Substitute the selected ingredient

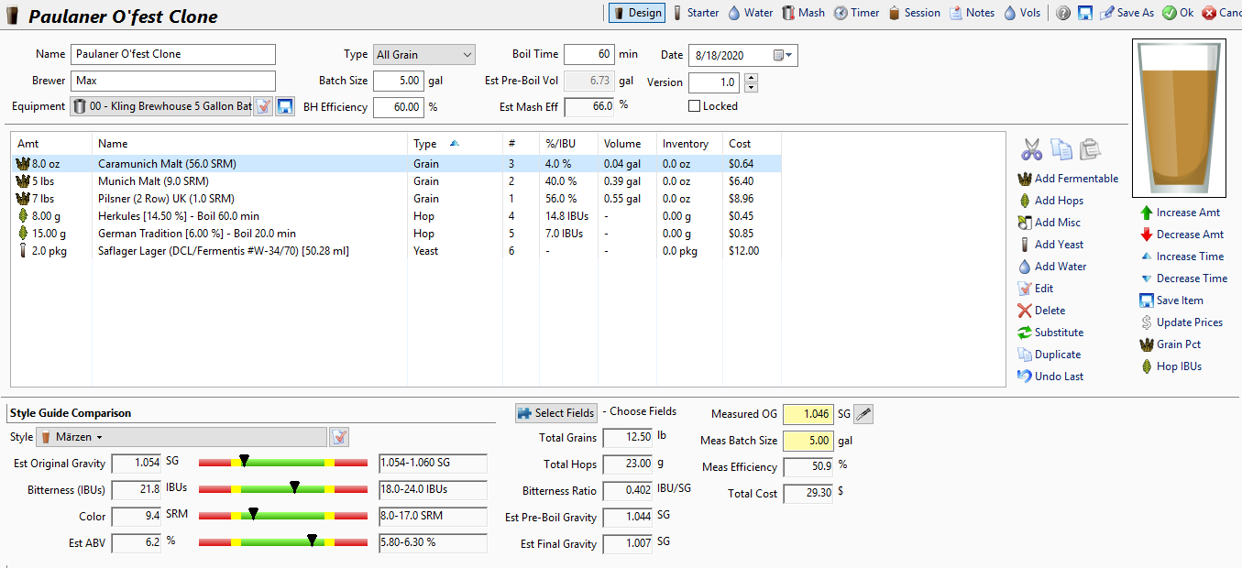[x=1050, y=333]
